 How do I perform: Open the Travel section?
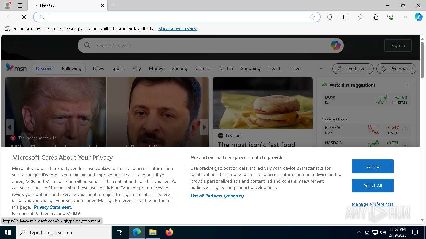click(295, 68)
